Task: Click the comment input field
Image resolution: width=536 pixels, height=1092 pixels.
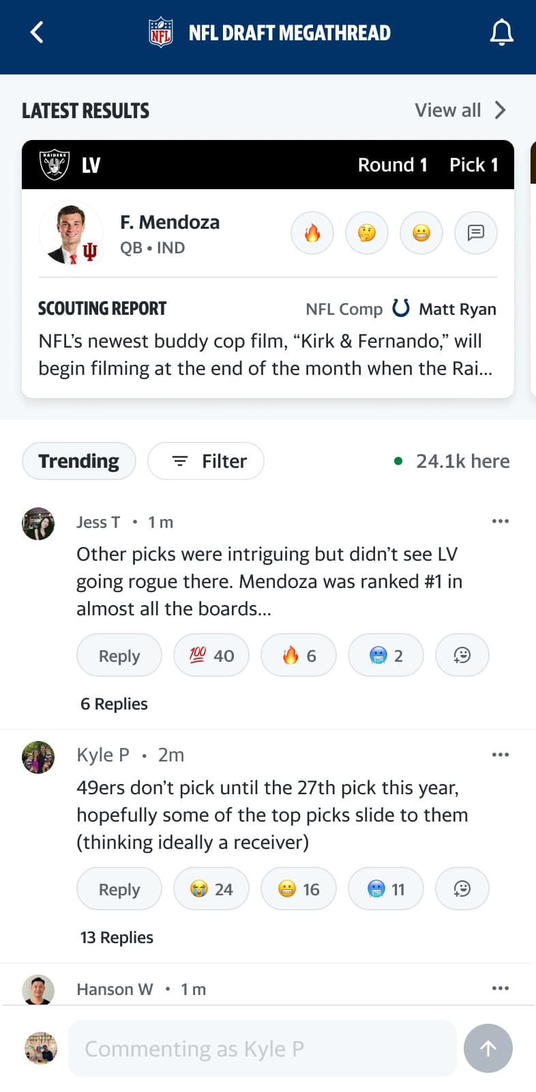Action: click(x=263, y=1048)
